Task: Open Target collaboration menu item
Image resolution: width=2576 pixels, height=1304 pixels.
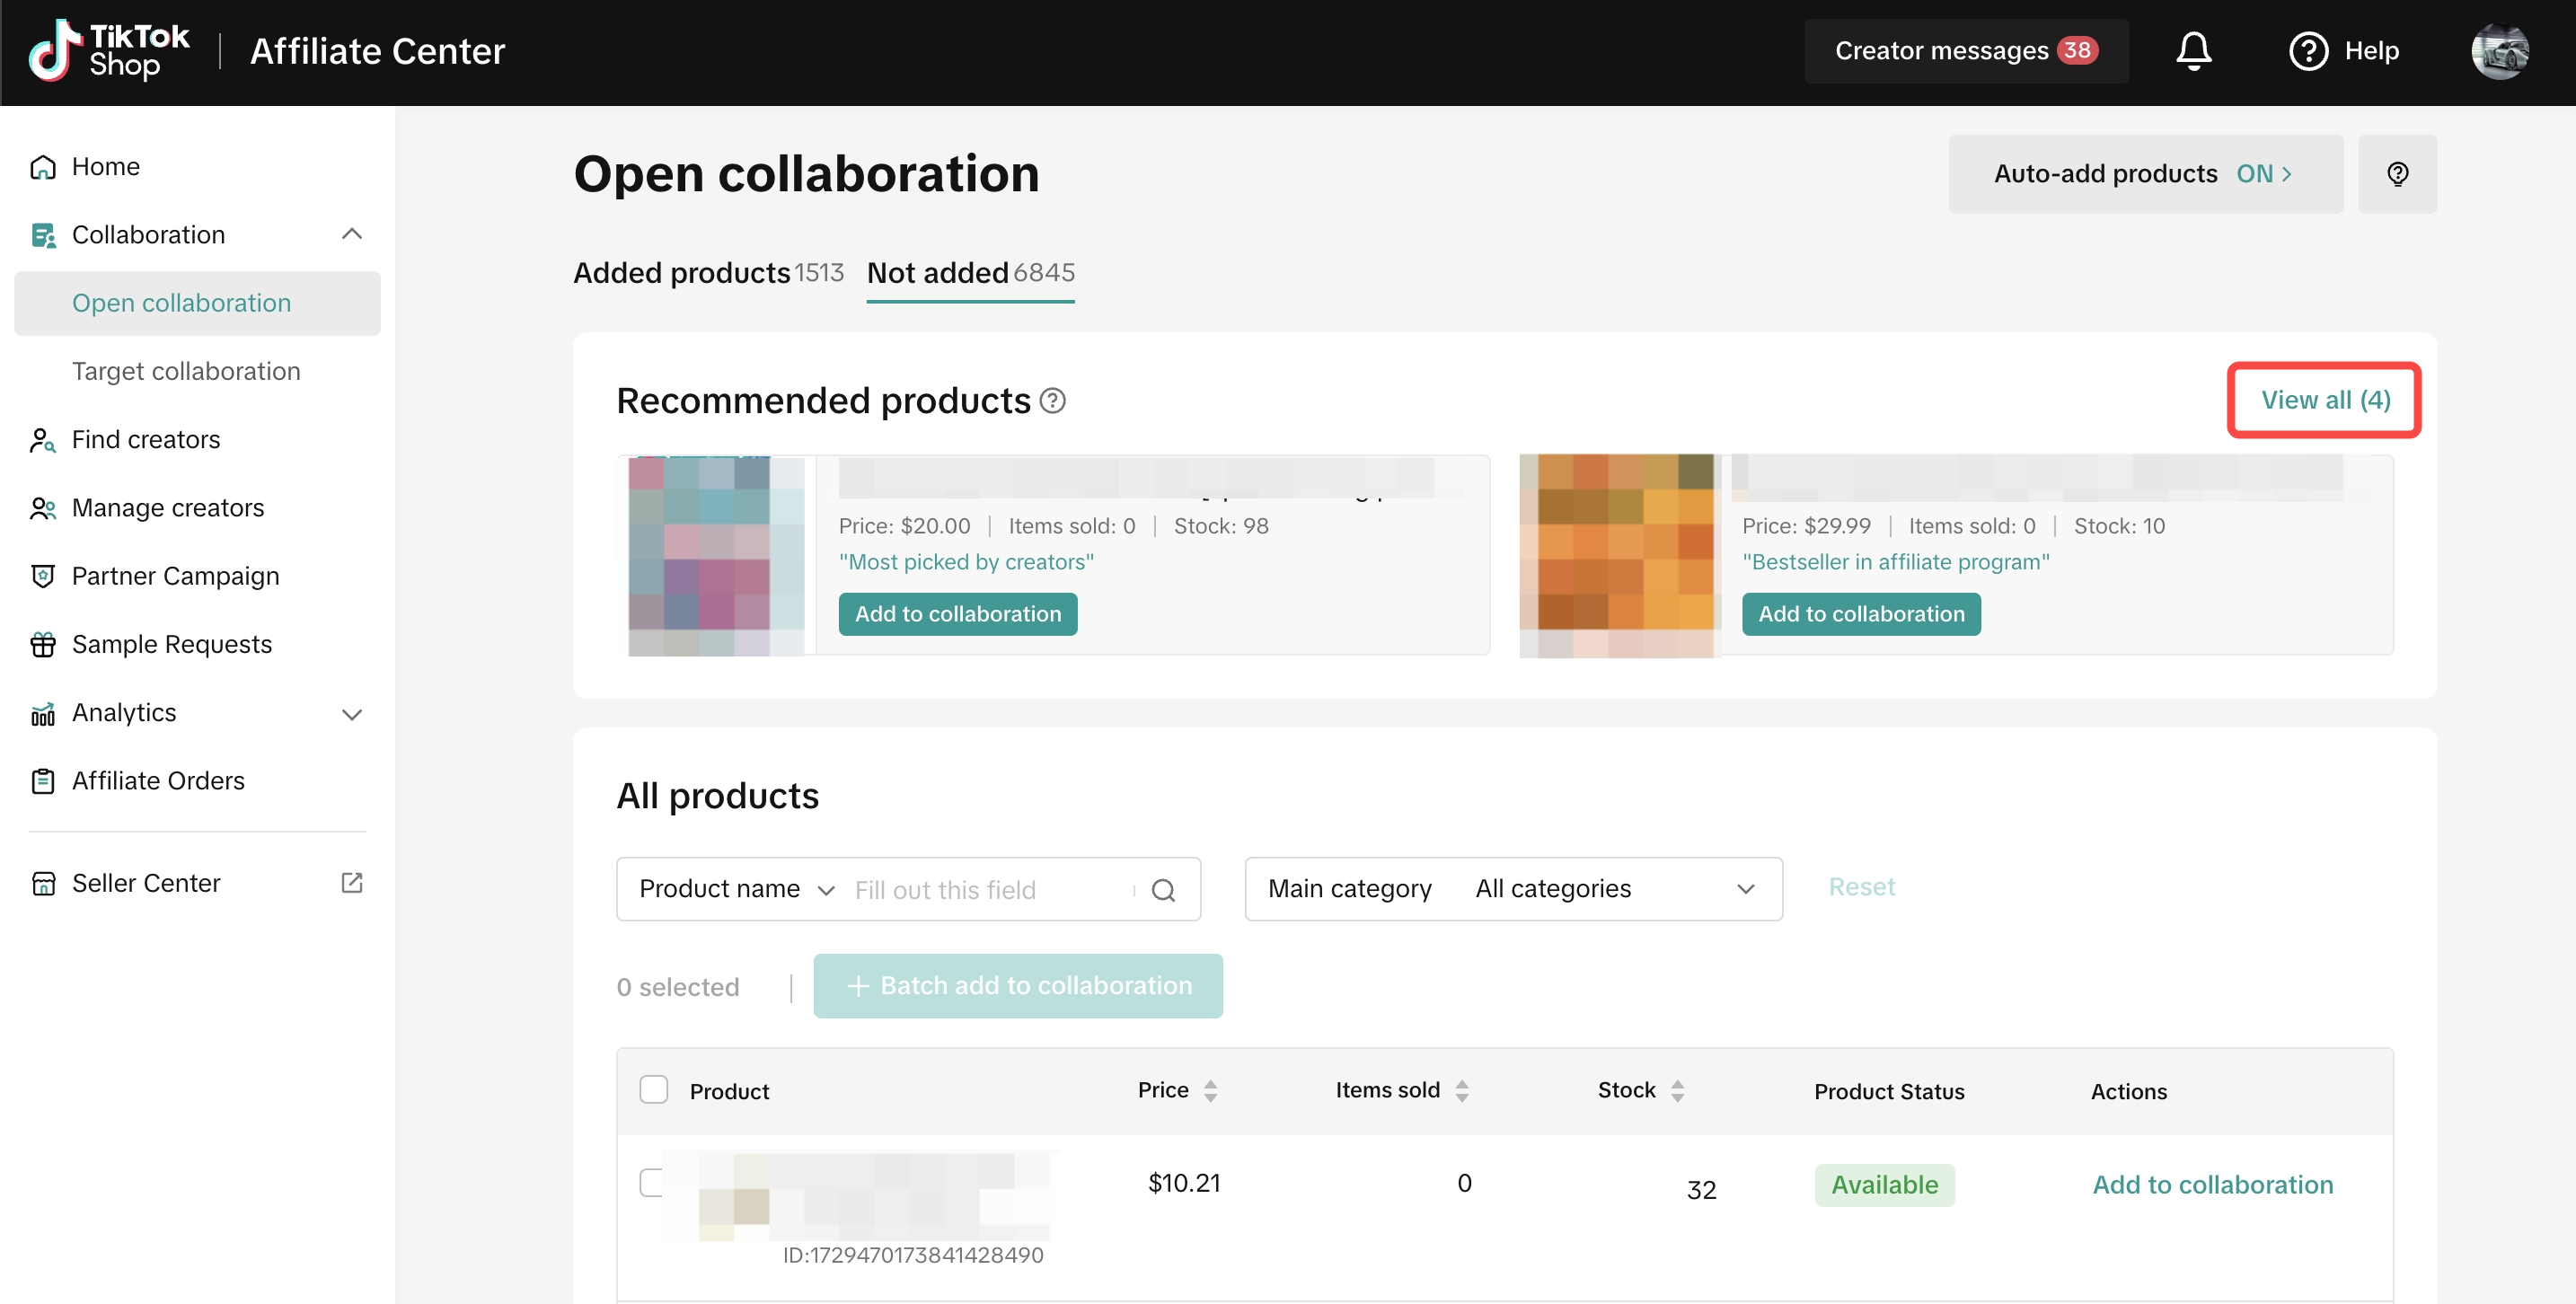Action: pos(186,371)
